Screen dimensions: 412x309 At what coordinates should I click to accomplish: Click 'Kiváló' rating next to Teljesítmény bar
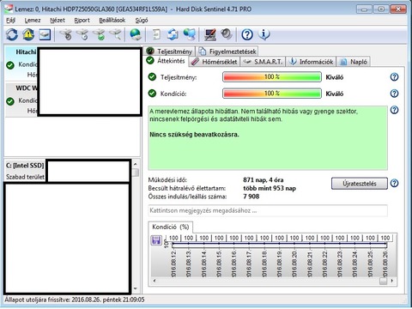[335, 77]
